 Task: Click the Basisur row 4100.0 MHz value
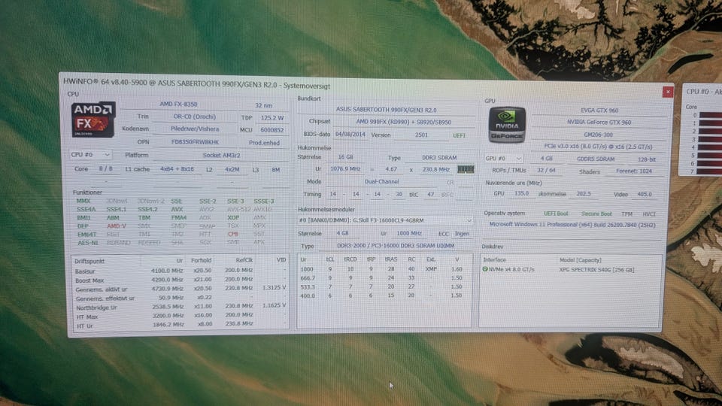pos(167,270)
